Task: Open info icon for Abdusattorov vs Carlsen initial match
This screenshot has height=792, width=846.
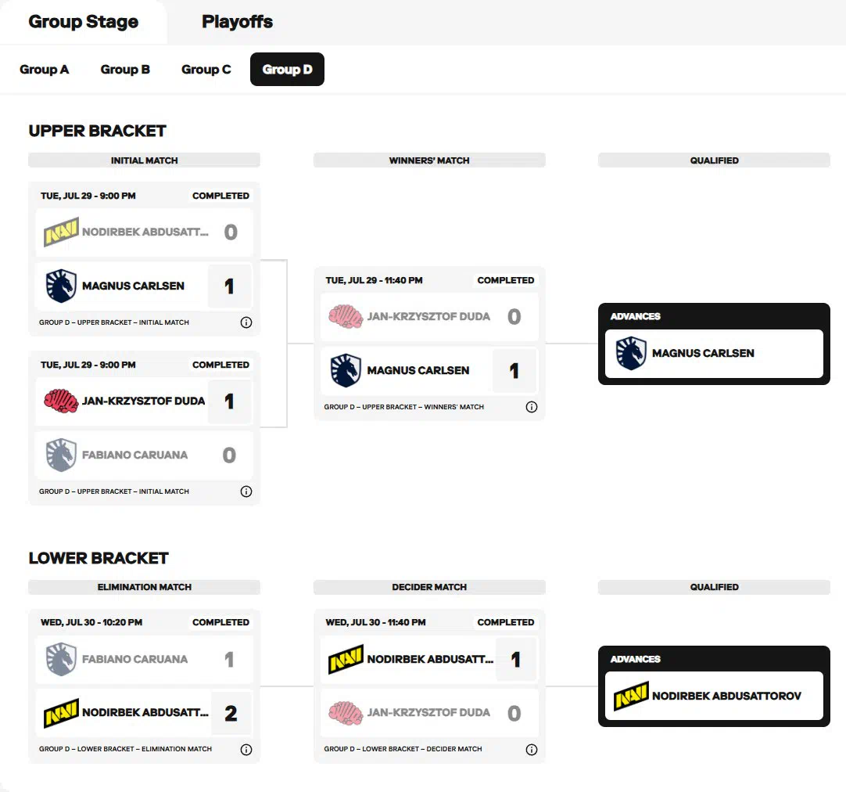Action: point(246,322)
